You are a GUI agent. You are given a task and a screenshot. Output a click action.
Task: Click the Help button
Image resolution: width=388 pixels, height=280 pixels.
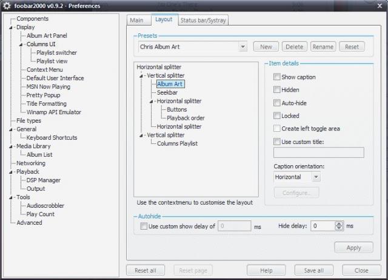[x=266, y=270]
